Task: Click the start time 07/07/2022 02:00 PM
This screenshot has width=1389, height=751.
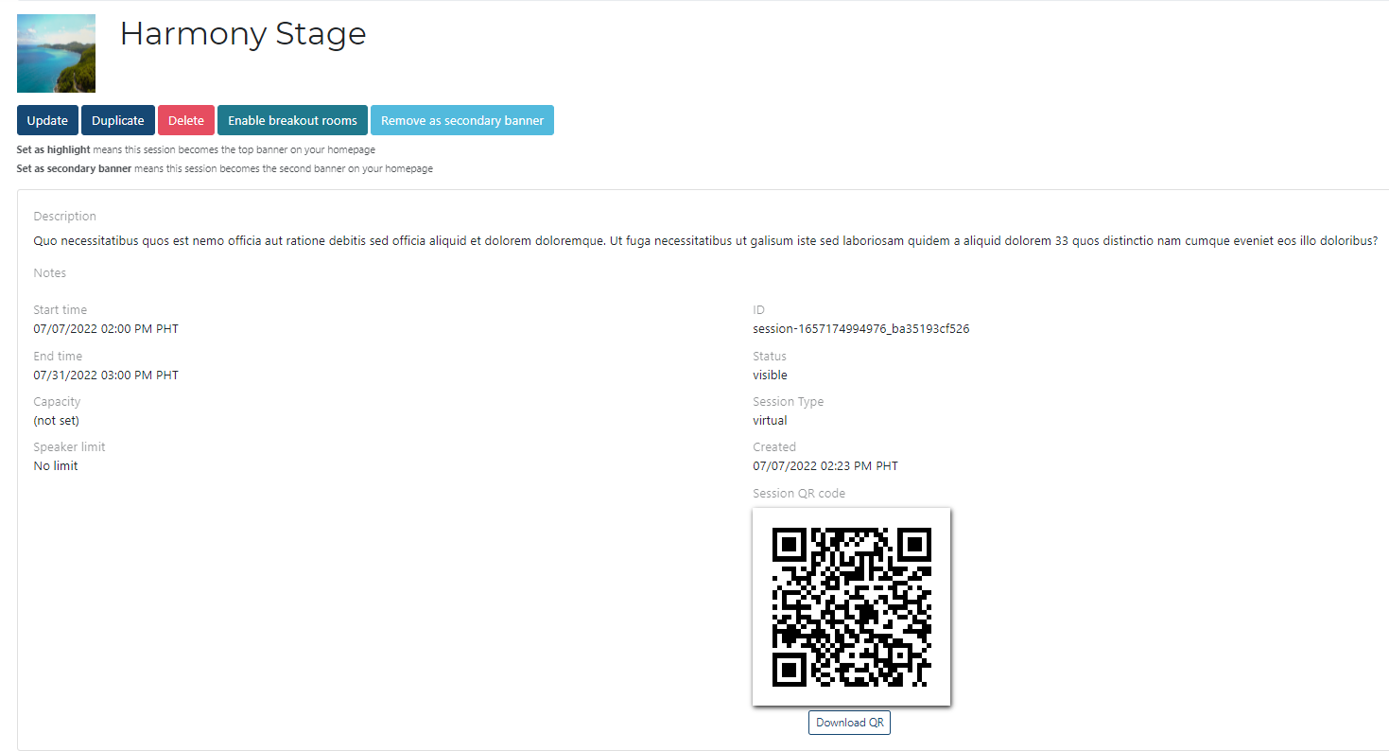Action: pyautogui.click(x=106, y=329)
